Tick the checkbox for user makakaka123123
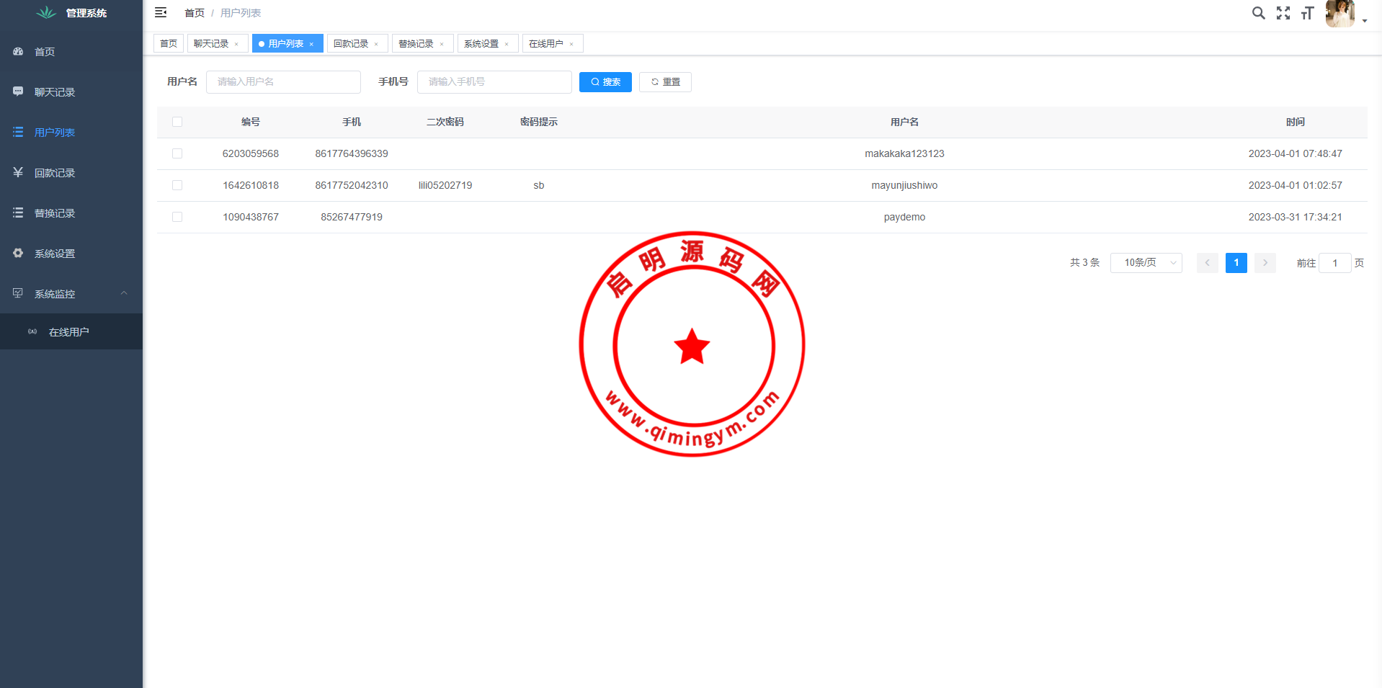This screenshot has width=1382, height=688. pyautogui.click(x=177, y=153)
